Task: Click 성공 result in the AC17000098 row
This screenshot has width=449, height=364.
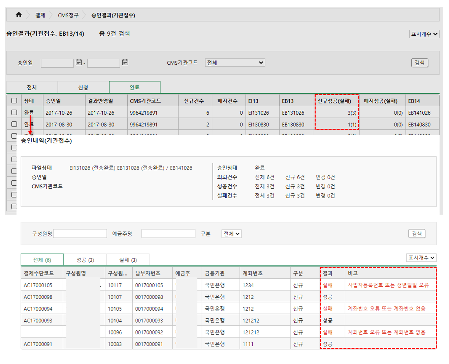Action: 327,297
